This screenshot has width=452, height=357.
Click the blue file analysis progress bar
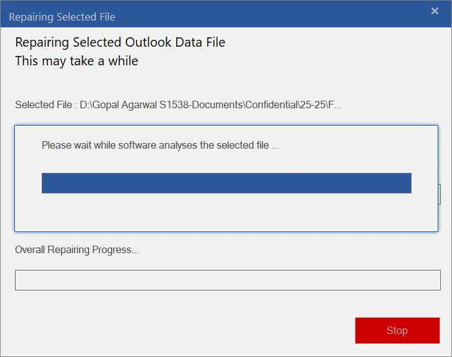(226, 183)
